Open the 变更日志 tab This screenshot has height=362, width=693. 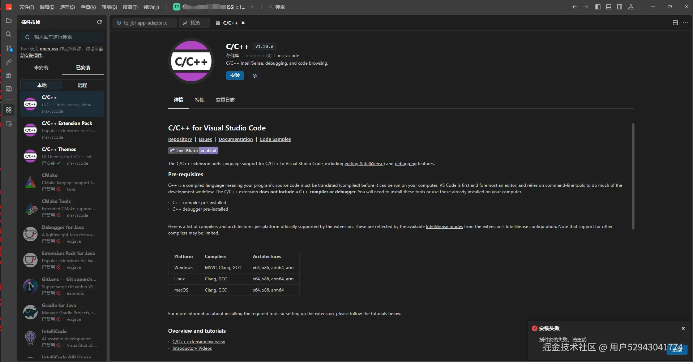tap(225, 100)
